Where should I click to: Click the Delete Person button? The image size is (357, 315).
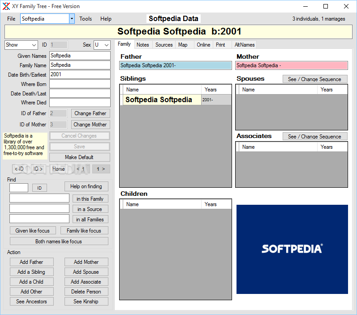click(86, 292)
